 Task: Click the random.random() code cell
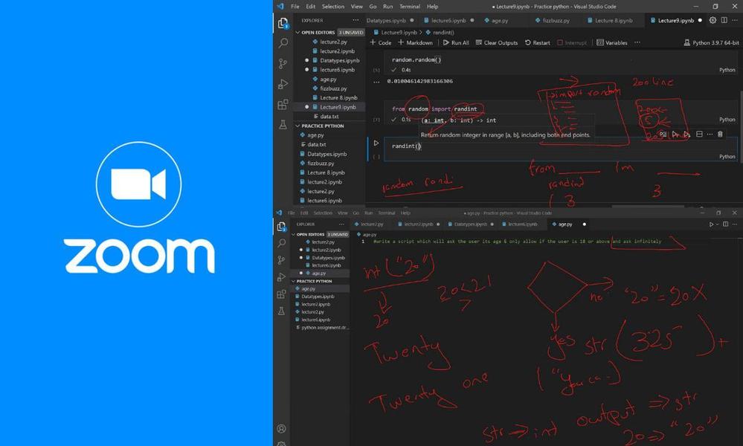[559, 59]
